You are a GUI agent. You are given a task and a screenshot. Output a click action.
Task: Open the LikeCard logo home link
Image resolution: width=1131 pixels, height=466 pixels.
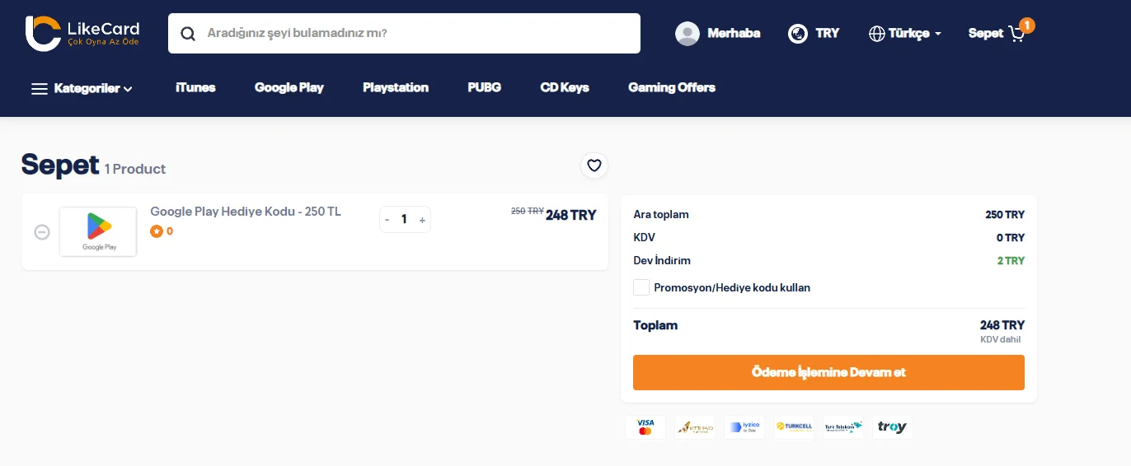tap(82, 33)
